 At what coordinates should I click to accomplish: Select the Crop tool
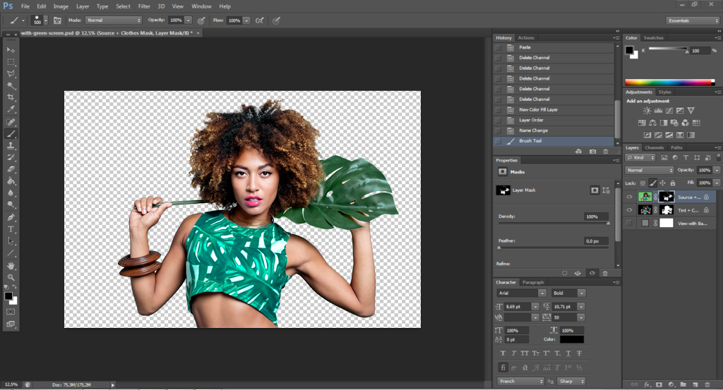coord(11,97)
